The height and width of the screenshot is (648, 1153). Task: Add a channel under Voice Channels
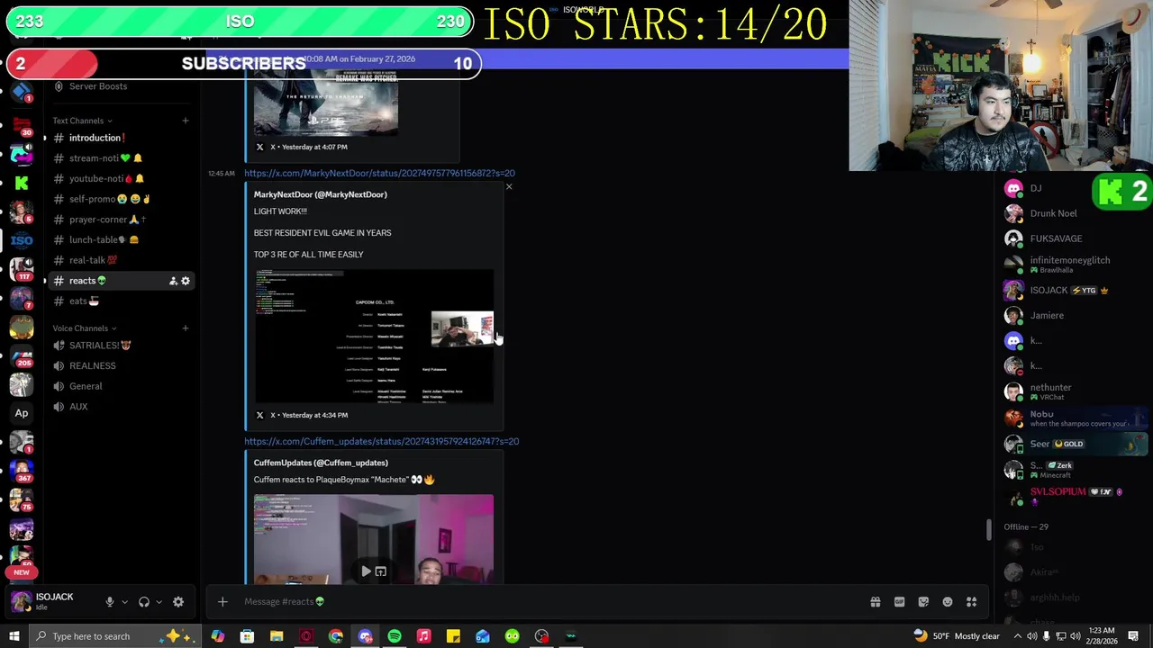(186, 328)
